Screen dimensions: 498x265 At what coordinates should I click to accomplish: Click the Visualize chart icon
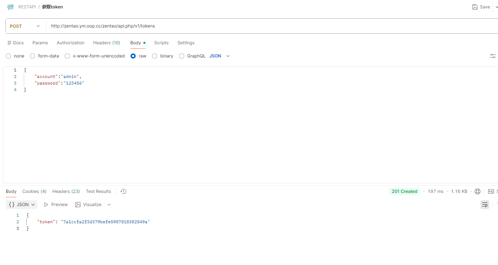click(x=78, y=205)
